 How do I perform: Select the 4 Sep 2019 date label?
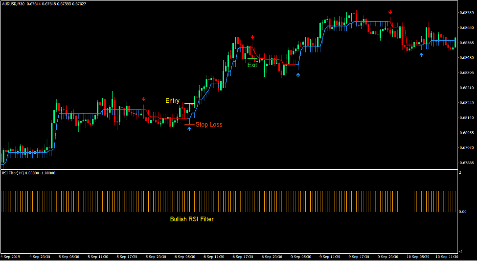click(x=11, y=257)
